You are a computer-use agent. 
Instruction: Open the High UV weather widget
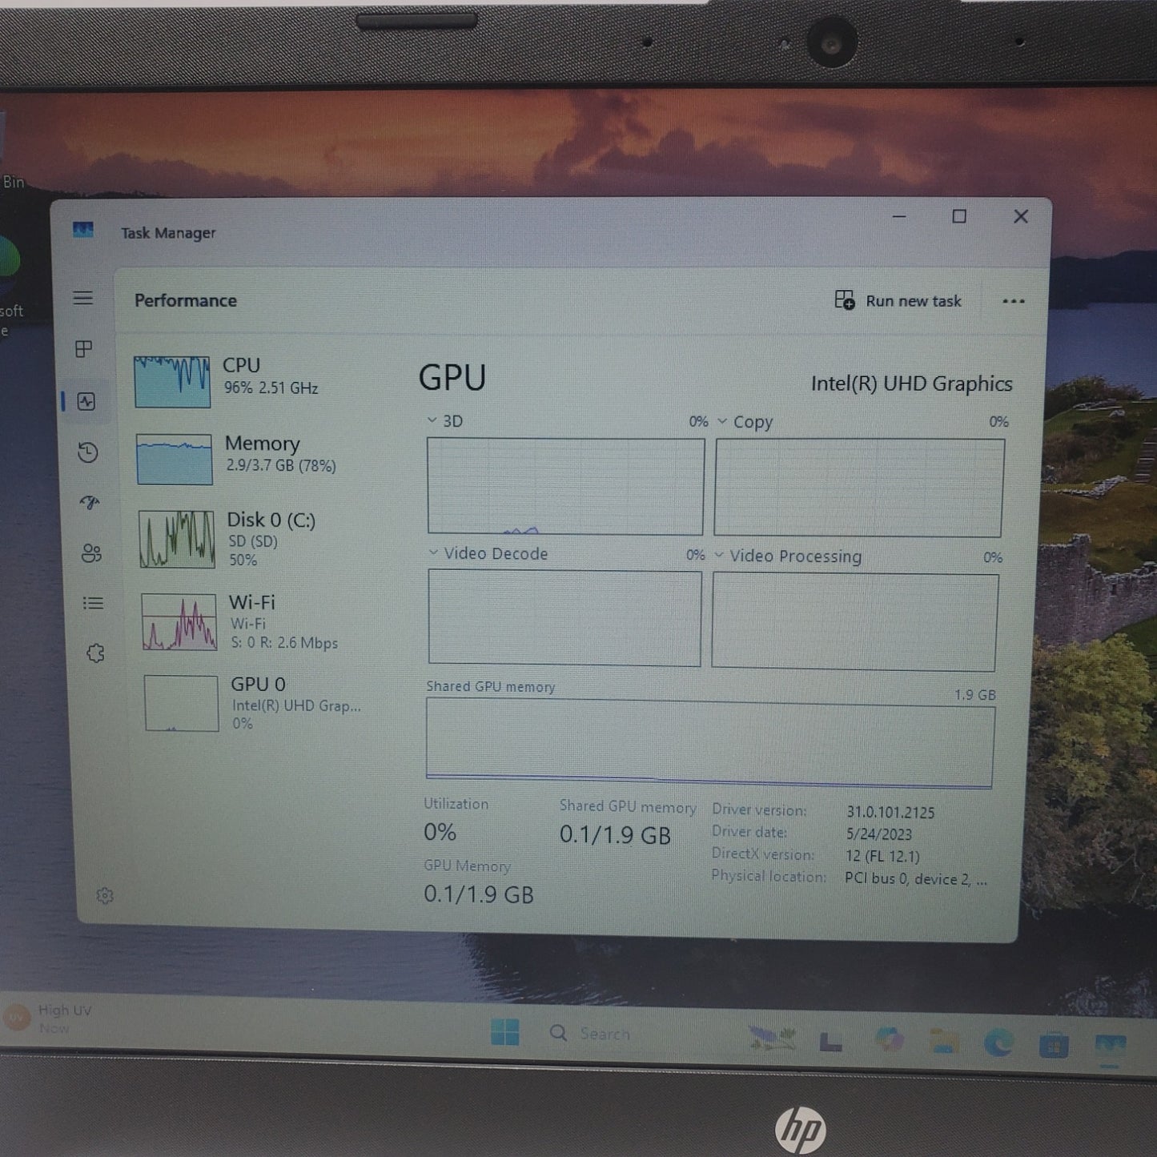coord(48,1018)
